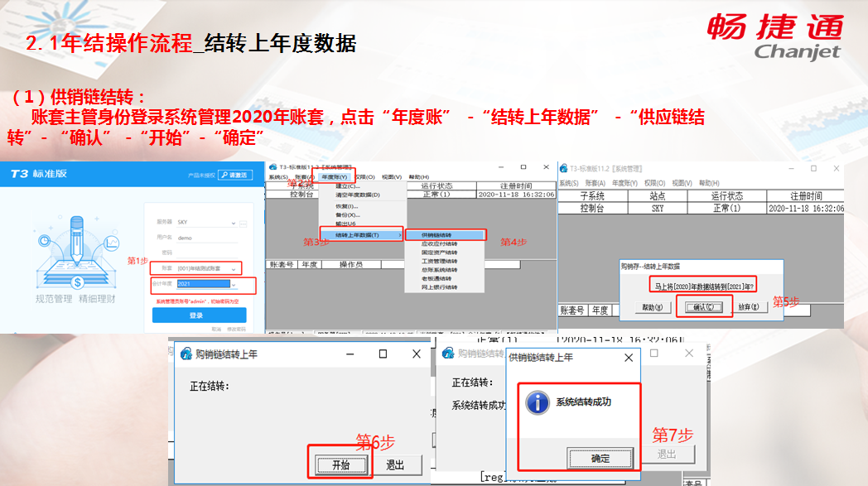868x486 pixels.
Task: Open 系统(S) menu in right T3 window
Action: tap(568, 183)
